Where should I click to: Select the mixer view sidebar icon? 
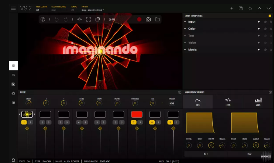[13, 66]
